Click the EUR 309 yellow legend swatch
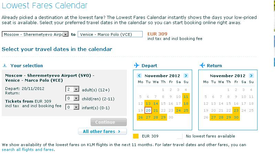The height and width of the screenshot is (153, 275). click(x=136, y=136)
